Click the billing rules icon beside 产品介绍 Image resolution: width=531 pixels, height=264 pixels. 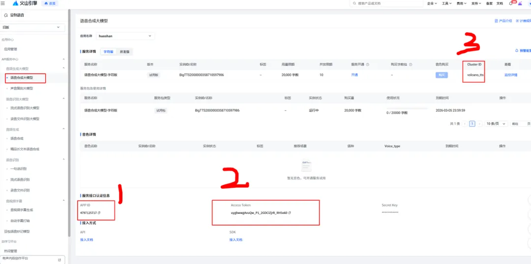click(517, 21)
